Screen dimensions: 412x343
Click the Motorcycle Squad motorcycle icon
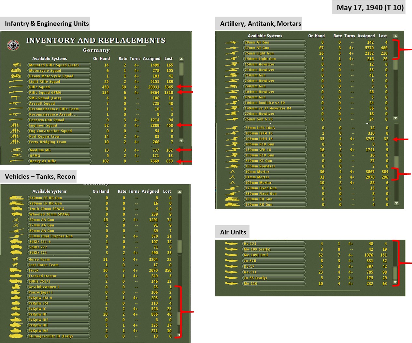[x=16, y=70]
